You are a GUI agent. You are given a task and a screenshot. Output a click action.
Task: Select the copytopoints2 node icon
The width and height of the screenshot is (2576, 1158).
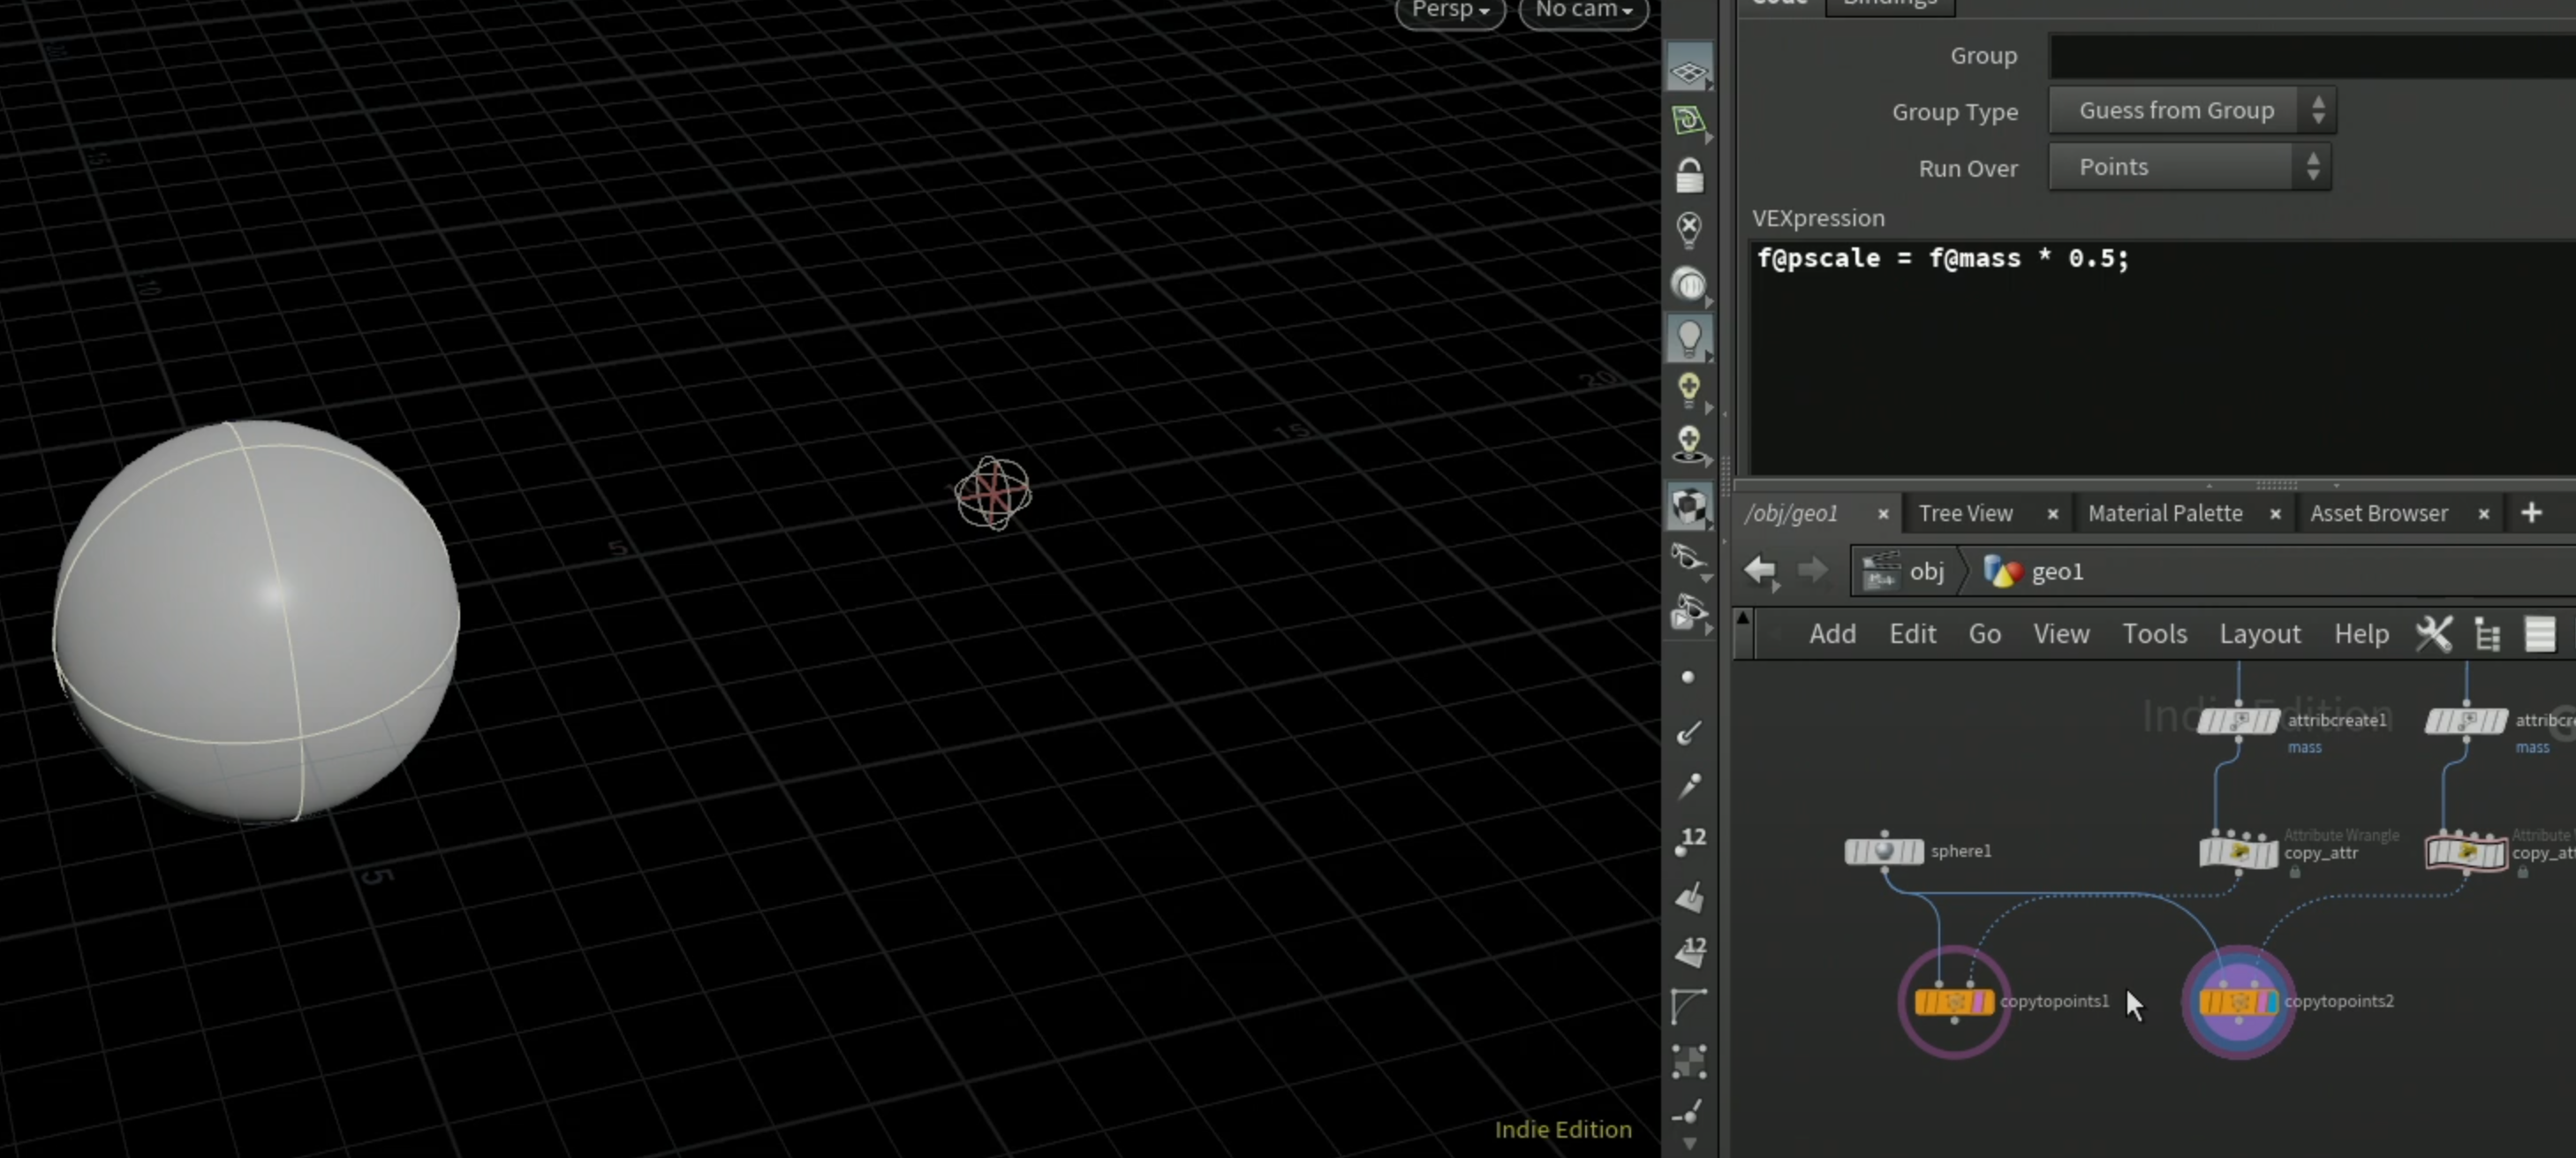2238,1001
